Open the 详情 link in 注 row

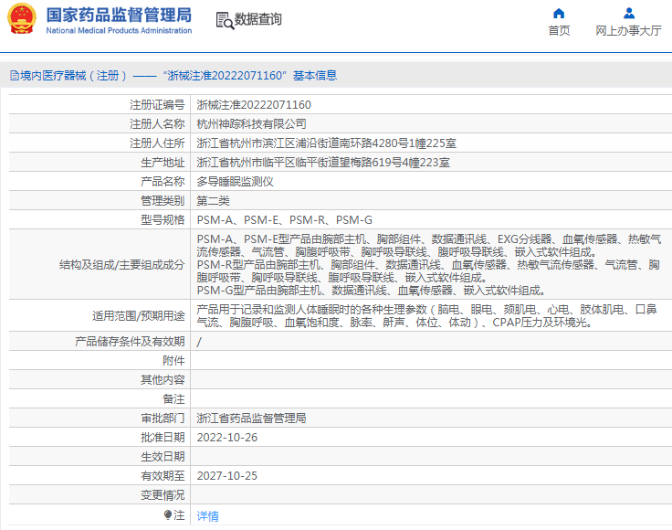click(208, 516)
